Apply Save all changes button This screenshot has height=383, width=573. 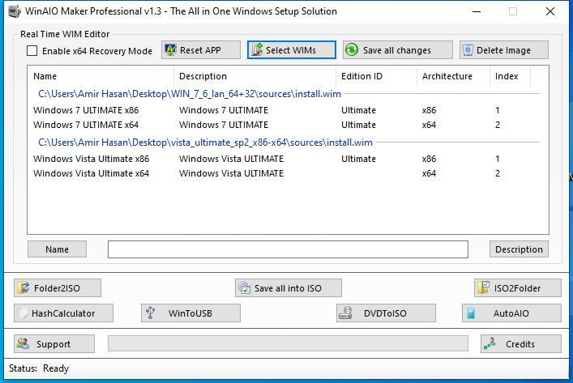(398, 49)
